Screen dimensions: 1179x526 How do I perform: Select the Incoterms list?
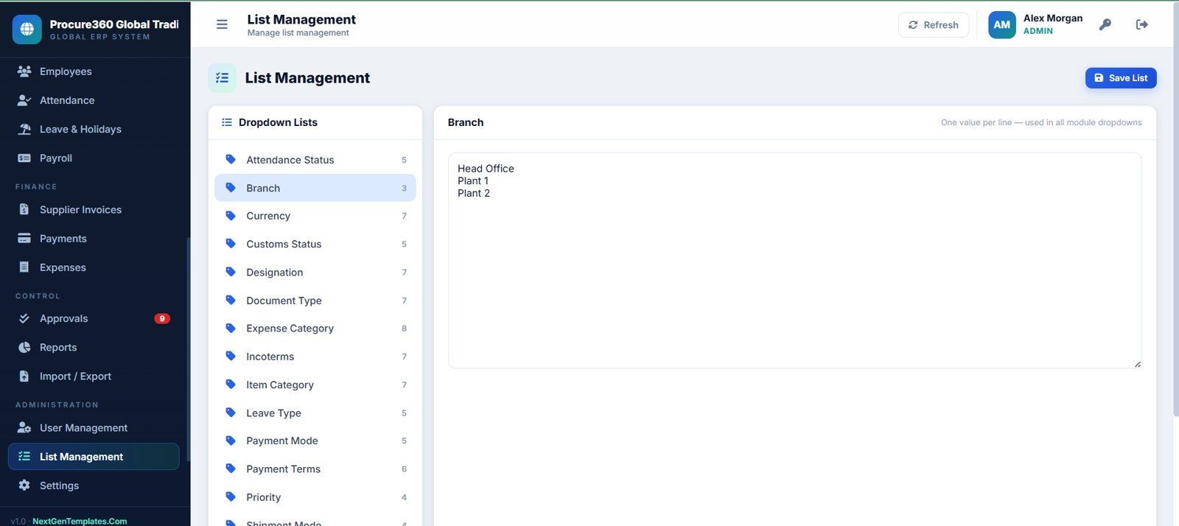tap(315, 356)
